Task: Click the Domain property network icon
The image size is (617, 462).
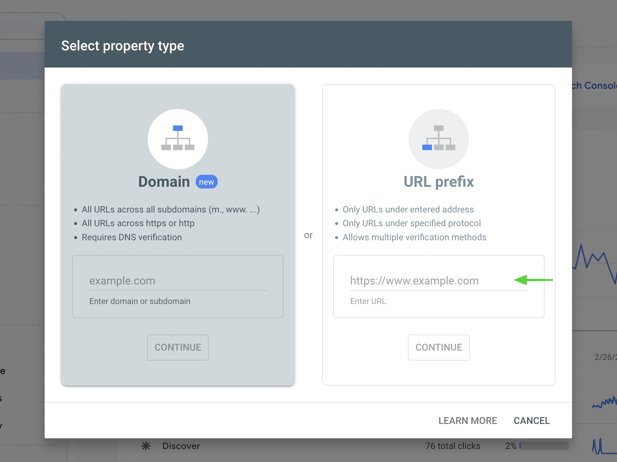Action: [178, 138]
